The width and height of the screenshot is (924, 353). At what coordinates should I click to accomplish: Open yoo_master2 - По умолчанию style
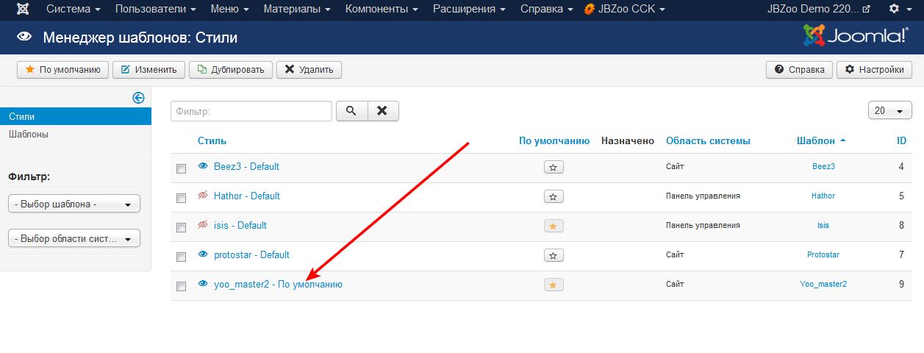[278, 284]
